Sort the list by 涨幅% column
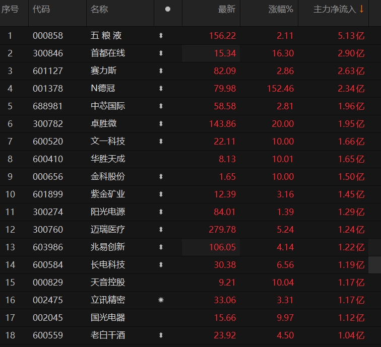Viewport: 381px width, 347px height. click(281, 10)
